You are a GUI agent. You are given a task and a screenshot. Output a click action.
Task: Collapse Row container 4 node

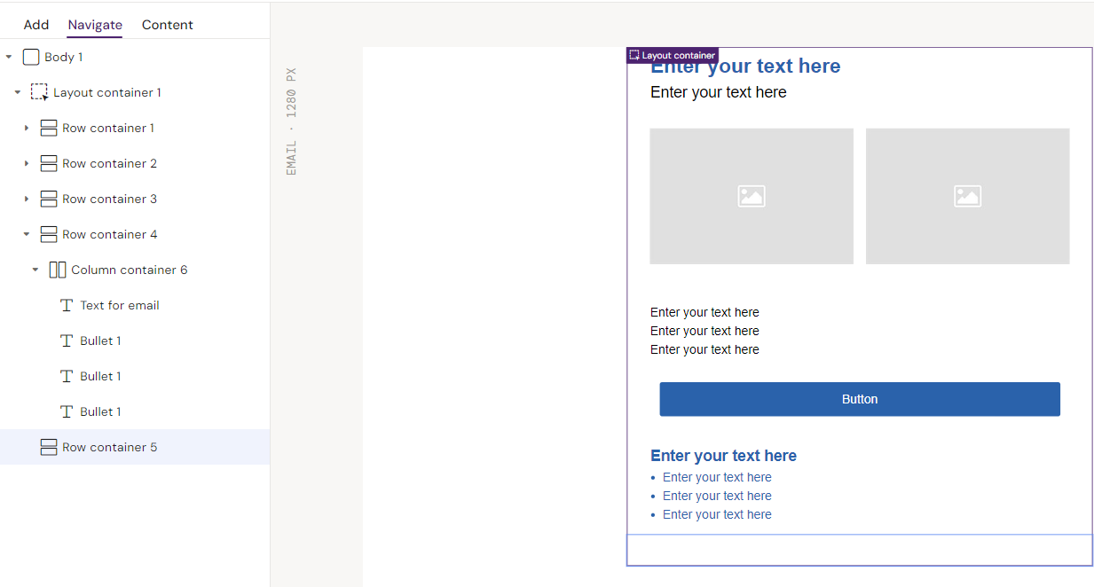coord(27,234)
